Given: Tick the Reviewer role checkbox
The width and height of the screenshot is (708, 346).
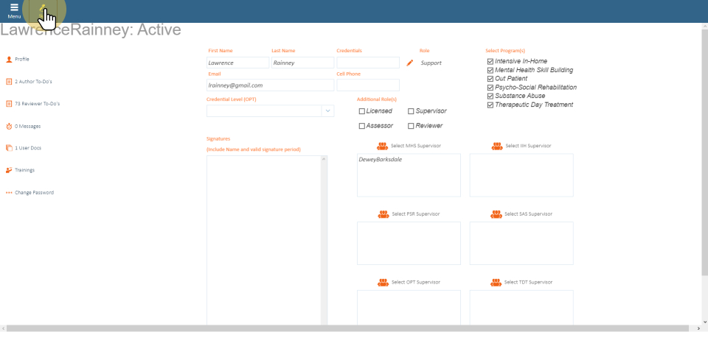Looking at the screenshot, I should [411, 126].
